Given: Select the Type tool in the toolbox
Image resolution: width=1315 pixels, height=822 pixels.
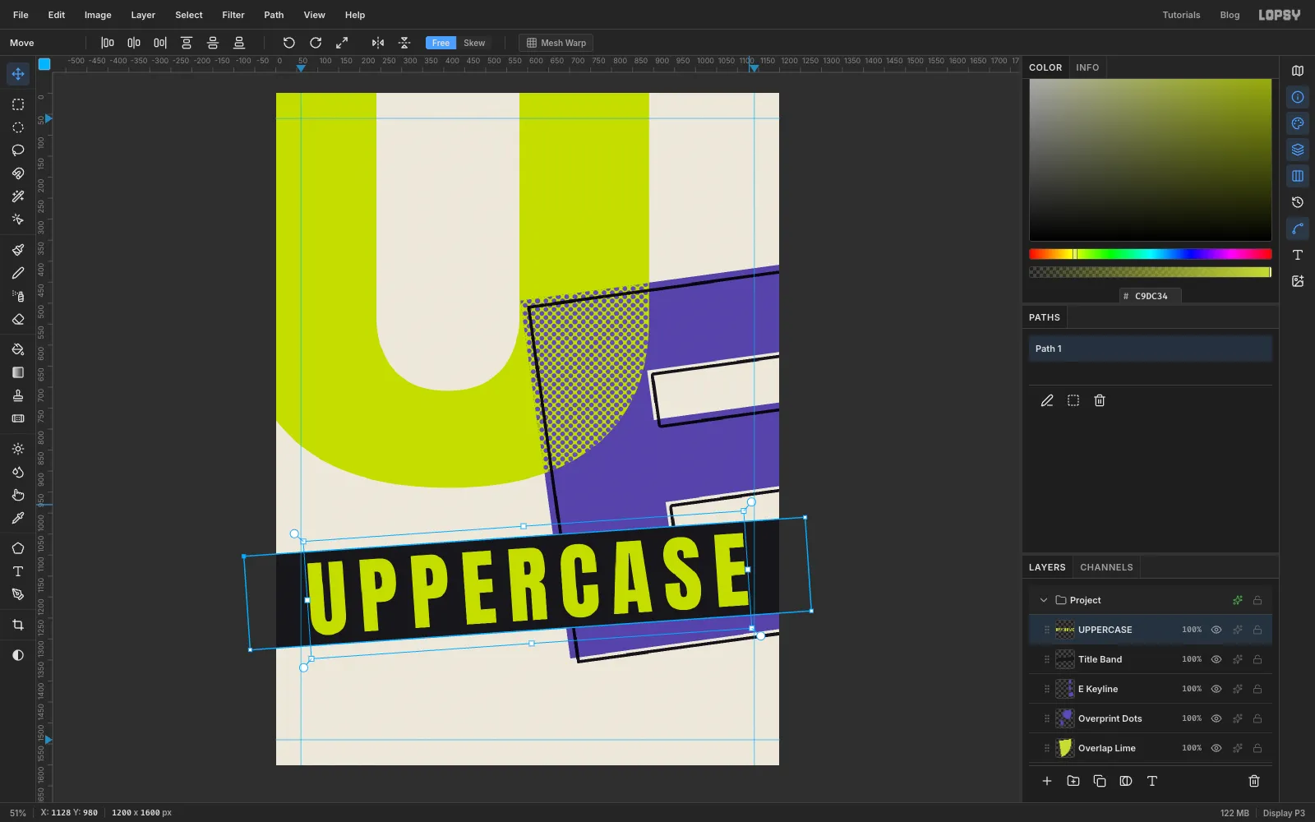Looking at the screenshot, I should (18, 571).
